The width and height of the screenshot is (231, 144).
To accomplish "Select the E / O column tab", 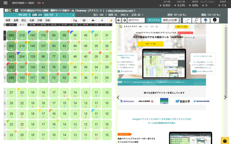I will (x=54, y=25).
